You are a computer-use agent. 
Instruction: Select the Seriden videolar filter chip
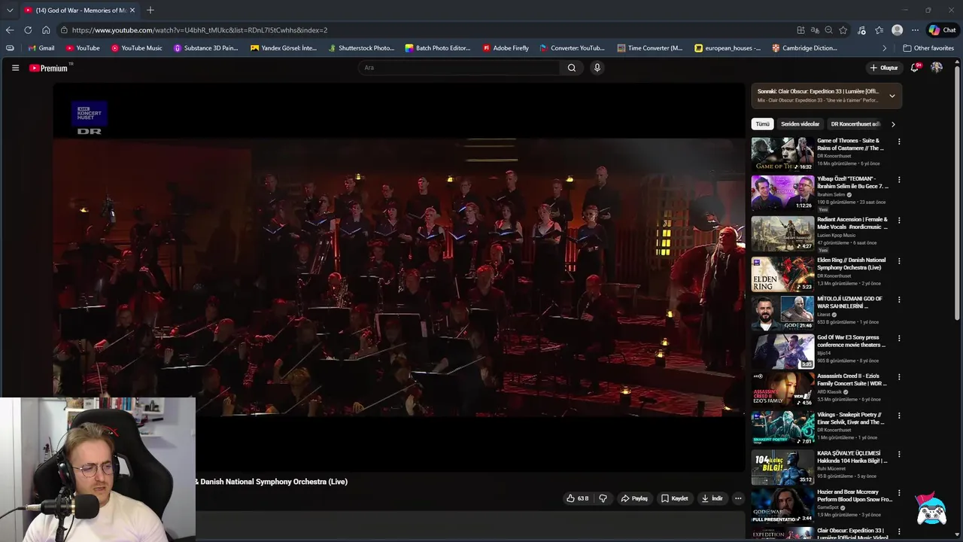800,124
